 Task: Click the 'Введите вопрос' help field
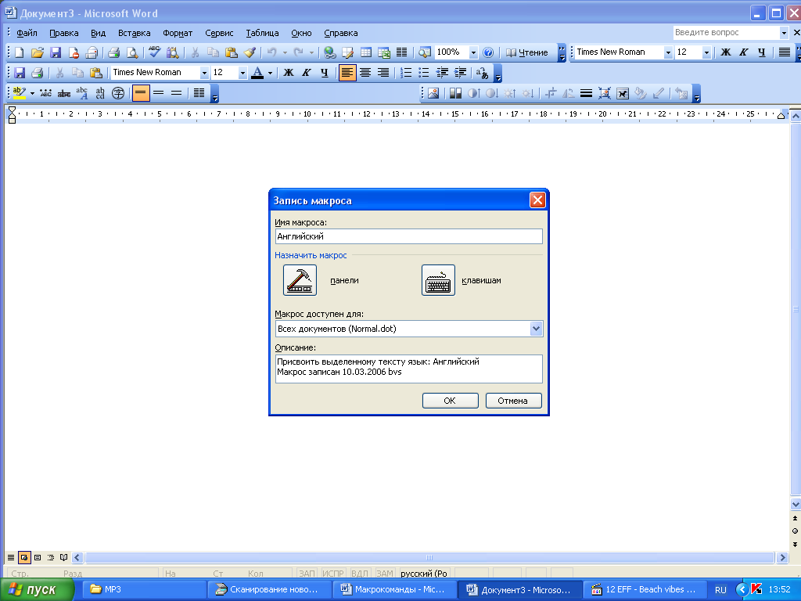(x=727, y=33)
